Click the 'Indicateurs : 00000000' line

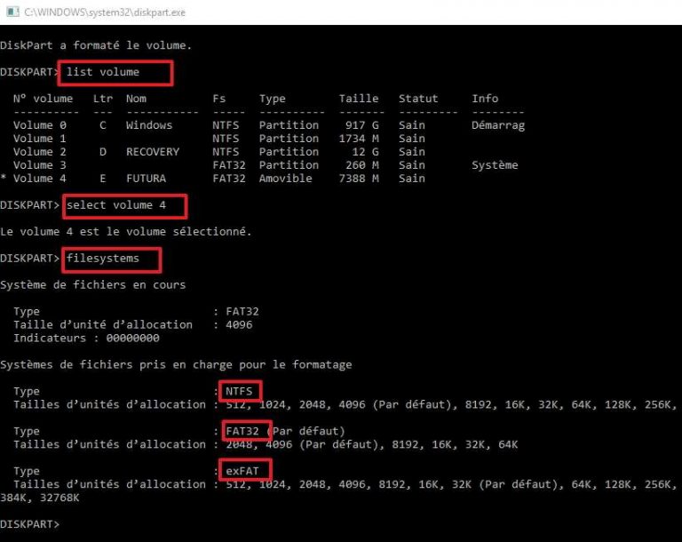pyautogui.click(x=86, y=339)
